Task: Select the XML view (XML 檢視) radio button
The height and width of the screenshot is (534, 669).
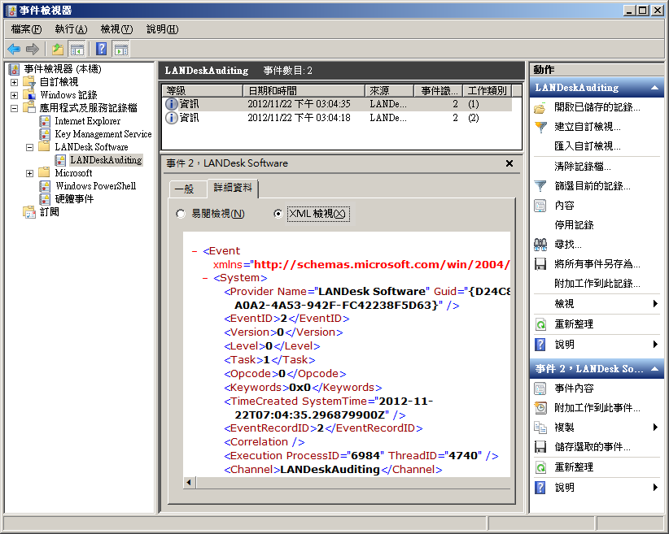Action: point(278,214)
